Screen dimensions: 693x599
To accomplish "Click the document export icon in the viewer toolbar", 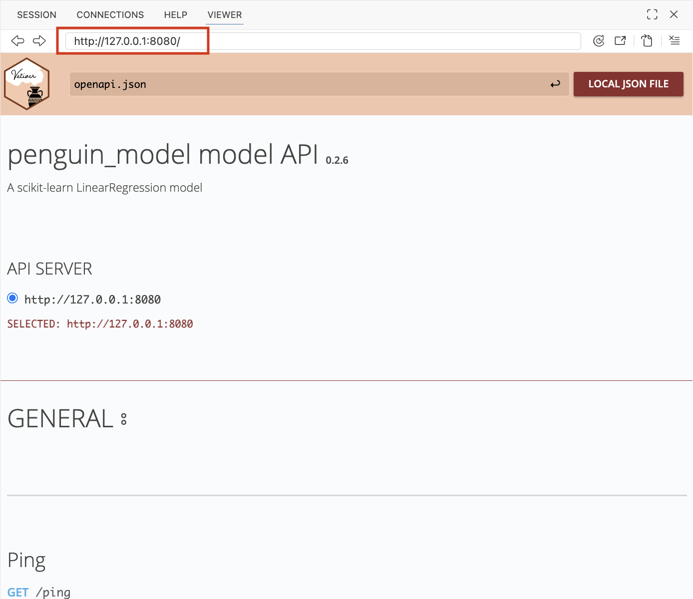I will tap(647, 41).
